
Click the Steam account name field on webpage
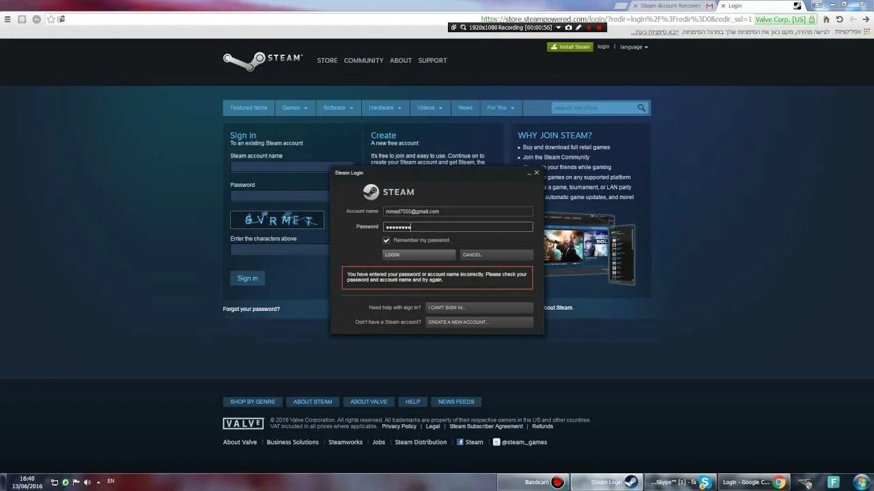tap(292, 166)
